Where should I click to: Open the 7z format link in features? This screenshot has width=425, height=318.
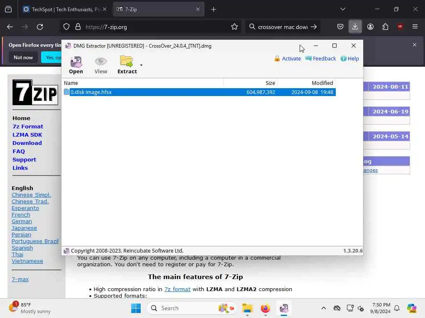point(177,289)
